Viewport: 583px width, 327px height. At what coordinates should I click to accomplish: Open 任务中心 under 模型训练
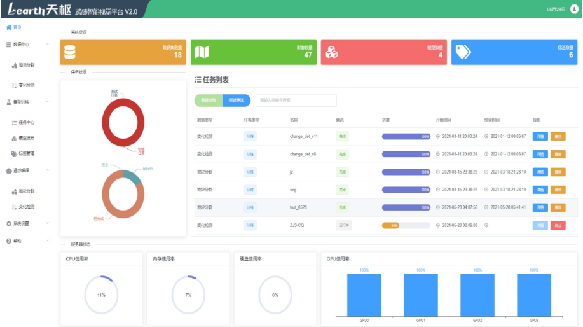[27, 122]
